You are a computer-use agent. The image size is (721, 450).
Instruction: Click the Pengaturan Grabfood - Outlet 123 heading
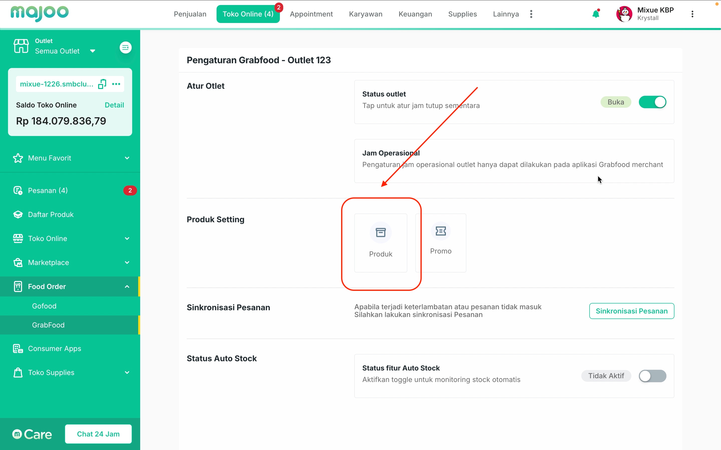pyautogui.click(x=259, y=60)
